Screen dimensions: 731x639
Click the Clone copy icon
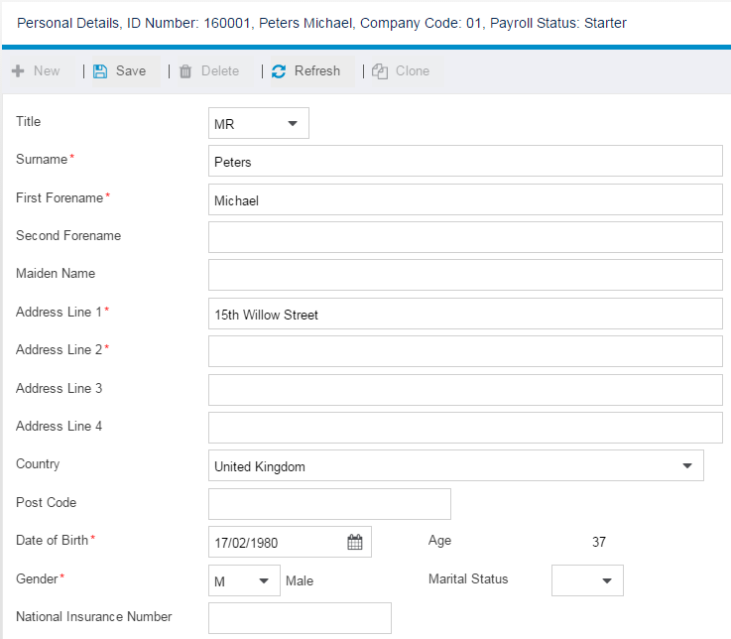pyautogui.click(x=380, y=71)
